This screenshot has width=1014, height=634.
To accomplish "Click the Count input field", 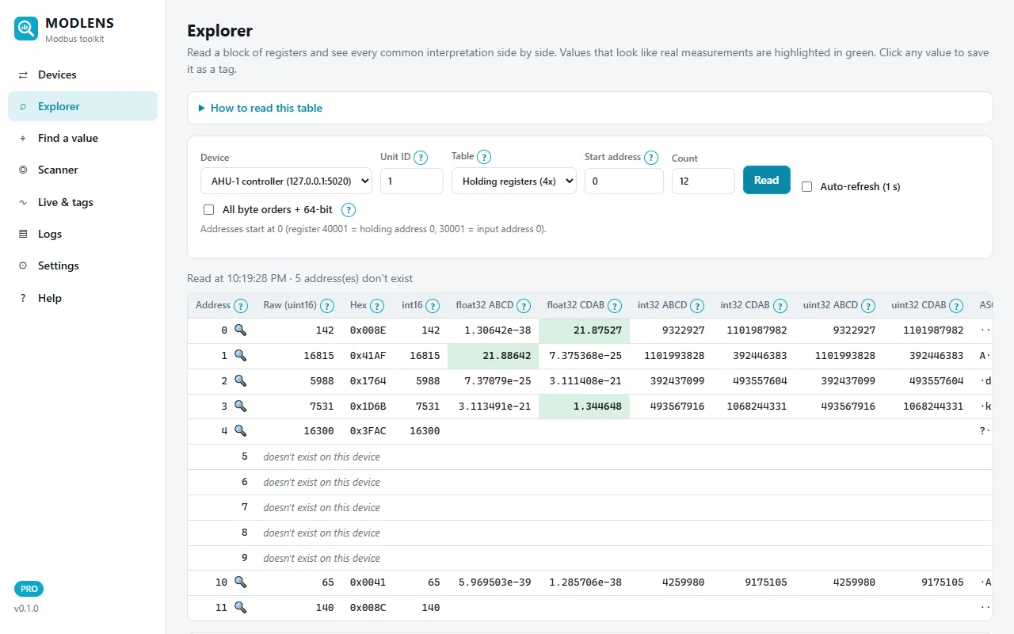I will (703, 181).
